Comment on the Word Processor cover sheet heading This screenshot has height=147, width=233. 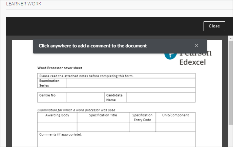[x=60, y=68]
